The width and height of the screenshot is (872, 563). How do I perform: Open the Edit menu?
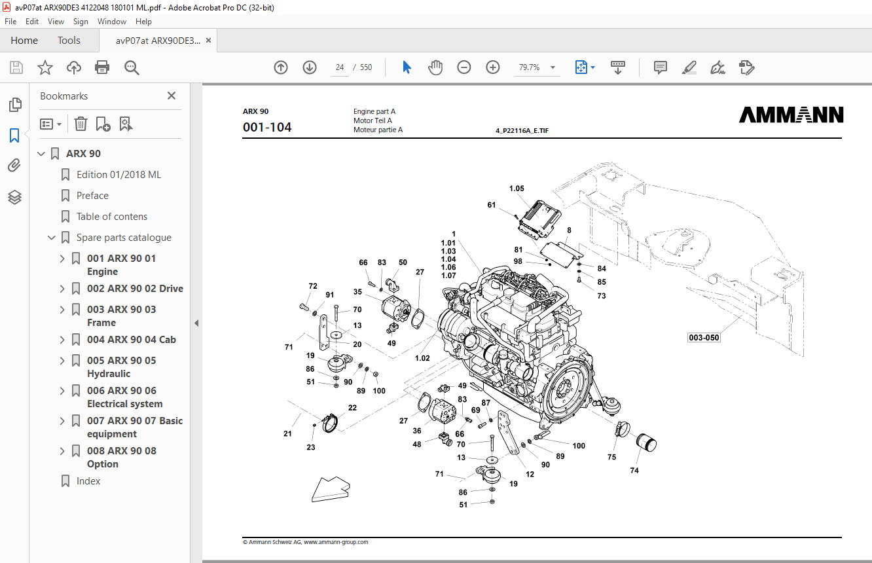[x=32, y=22]
